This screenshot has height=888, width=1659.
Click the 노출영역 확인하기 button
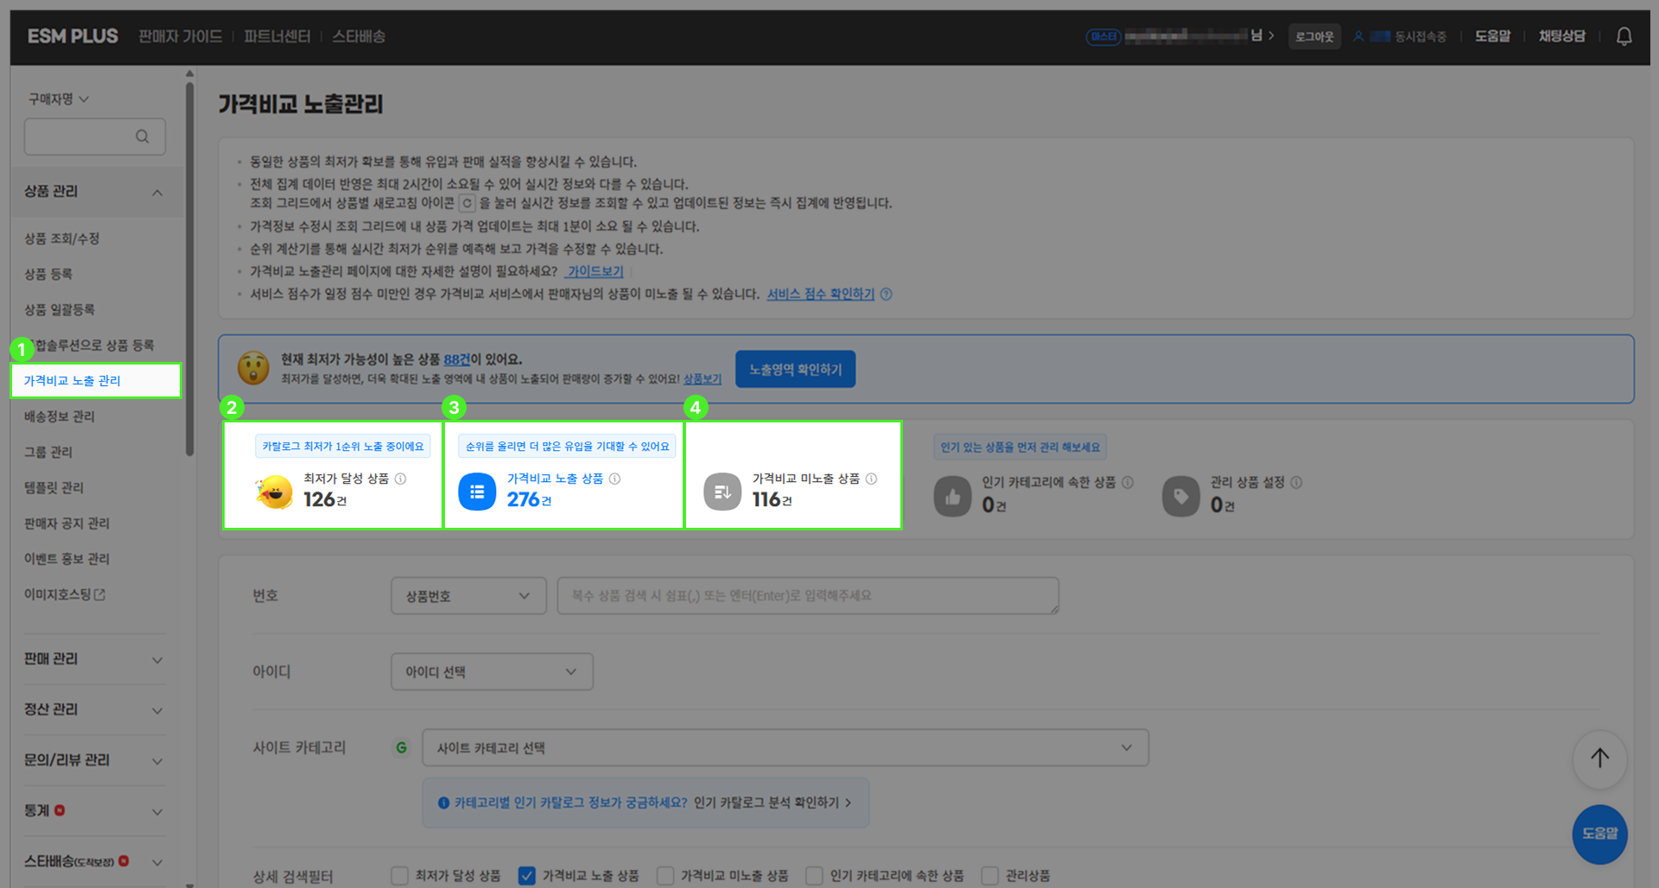point(795,369)
